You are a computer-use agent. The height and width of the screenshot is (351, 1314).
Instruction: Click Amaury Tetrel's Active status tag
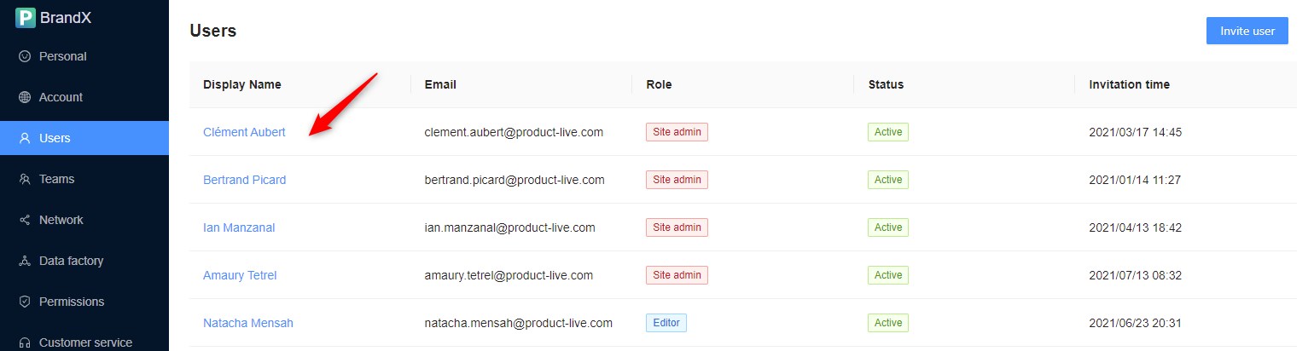[887, 275]
